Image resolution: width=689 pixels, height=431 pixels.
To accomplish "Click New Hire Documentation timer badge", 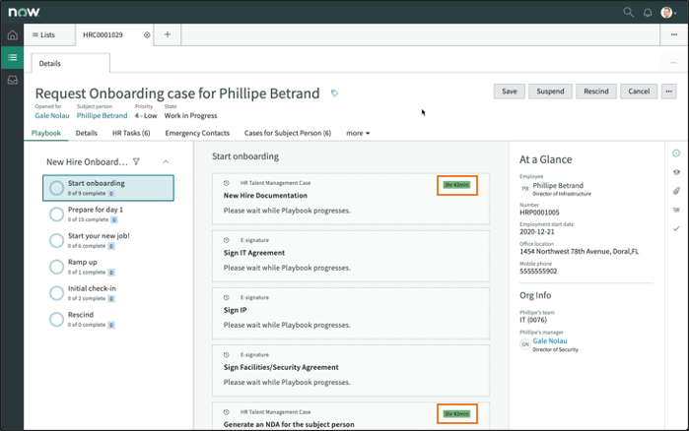I will 456,185.
